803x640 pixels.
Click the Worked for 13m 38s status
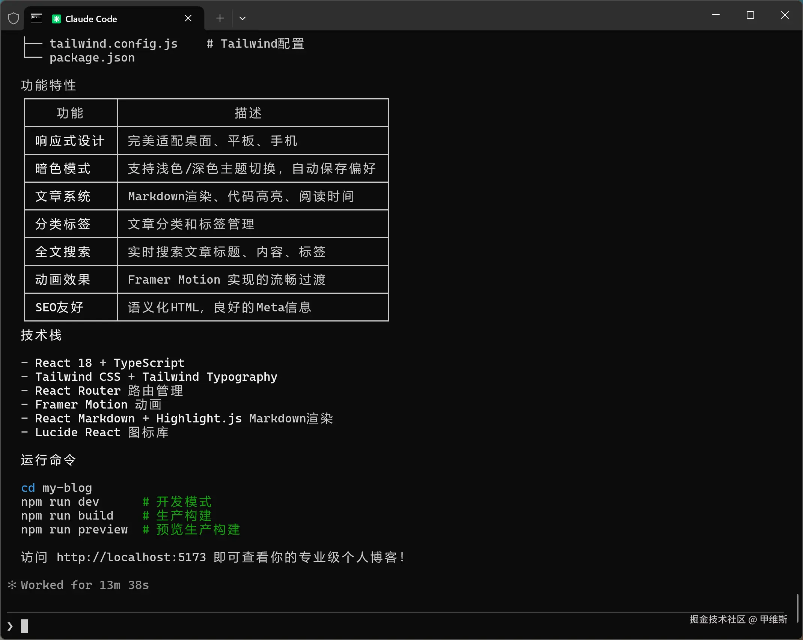click(x=85, y=585)
